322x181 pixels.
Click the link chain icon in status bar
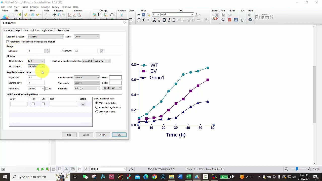coord(131,169)
